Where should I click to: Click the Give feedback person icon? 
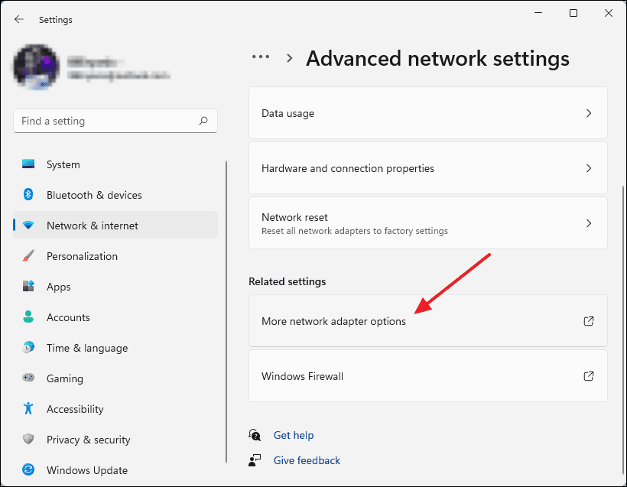[255, 460]
